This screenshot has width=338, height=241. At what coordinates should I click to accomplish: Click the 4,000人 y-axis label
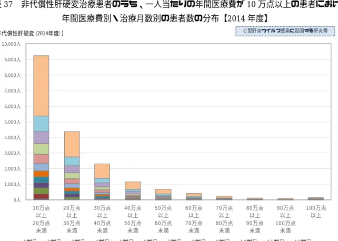pos(13,138)
